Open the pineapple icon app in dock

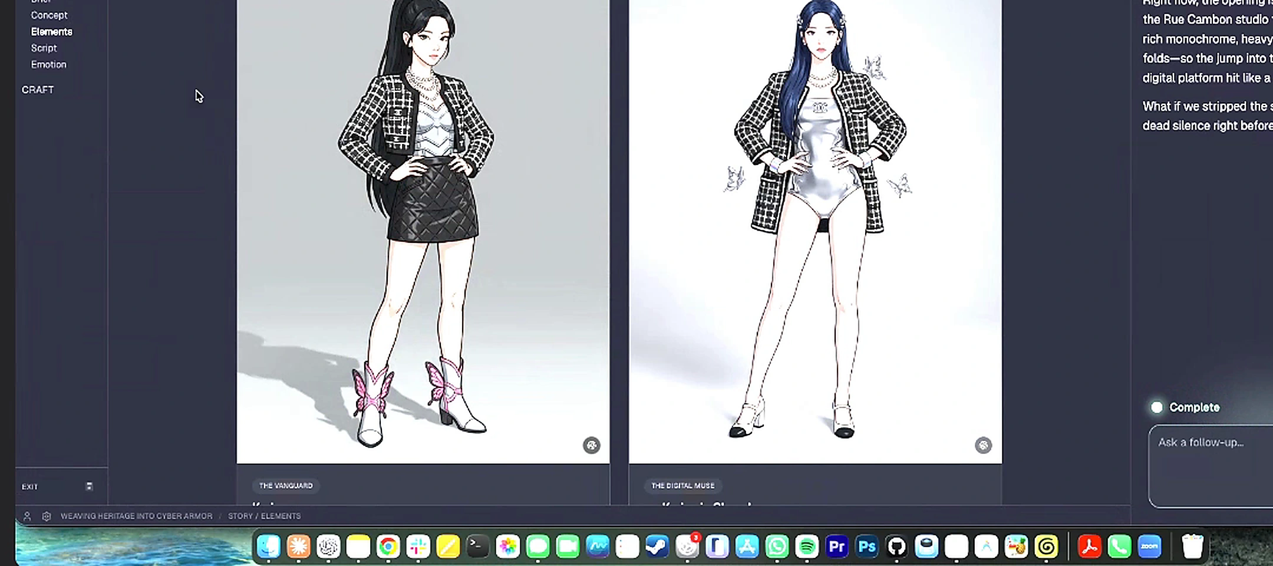pyautogui.click(x=1017, y=547)
